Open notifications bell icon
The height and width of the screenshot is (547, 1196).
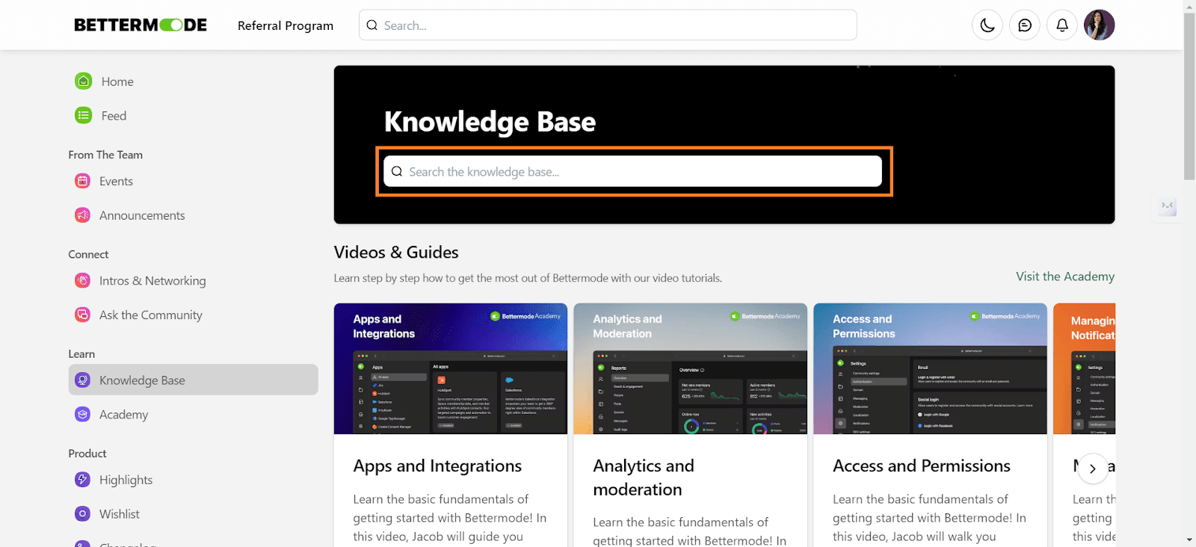tap(1062, 25)
